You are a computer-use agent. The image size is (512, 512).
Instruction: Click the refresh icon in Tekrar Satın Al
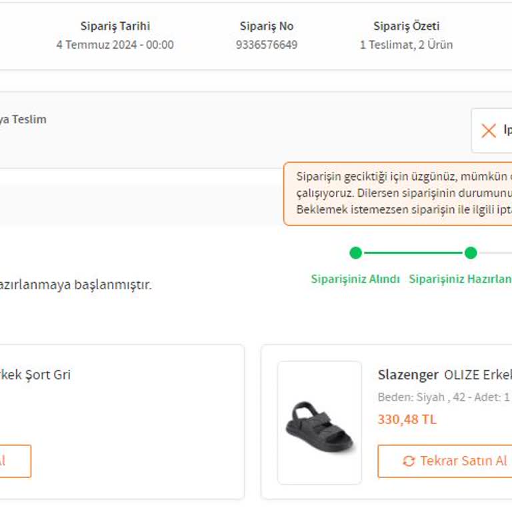pos(409,461)
